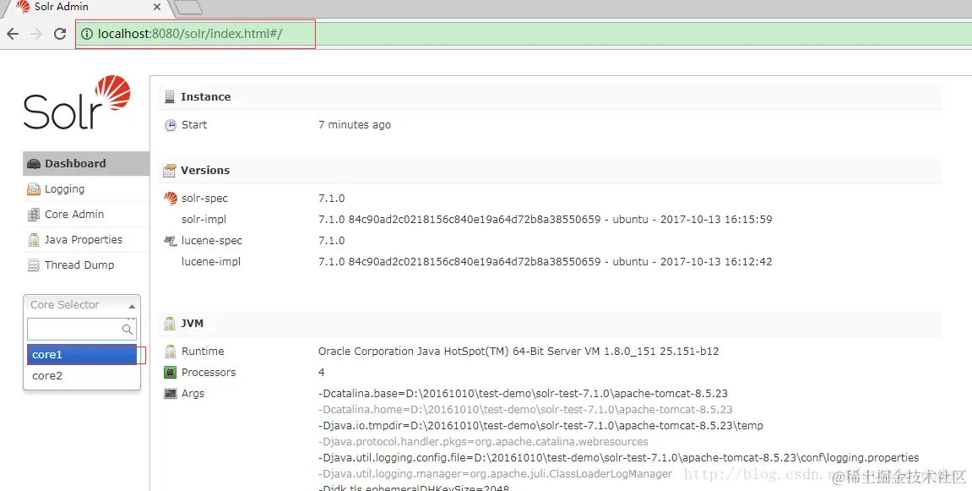Click the browser back arrow
972x491 pixels.
click(13, 34)
